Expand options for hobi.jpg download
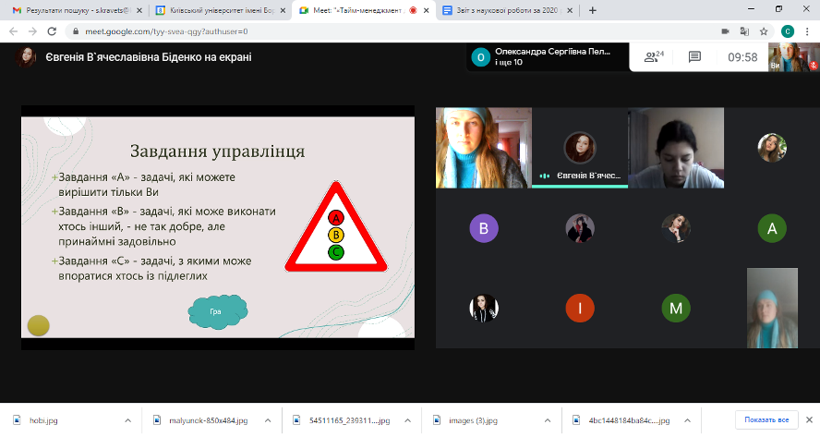Screen dimensions: 820x437 tap(127, 420)
